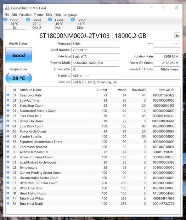The height and width of the screenshot is (220, 186).
Task: Click status orb for Start/Stop Count row
Action: coord(8,105)
